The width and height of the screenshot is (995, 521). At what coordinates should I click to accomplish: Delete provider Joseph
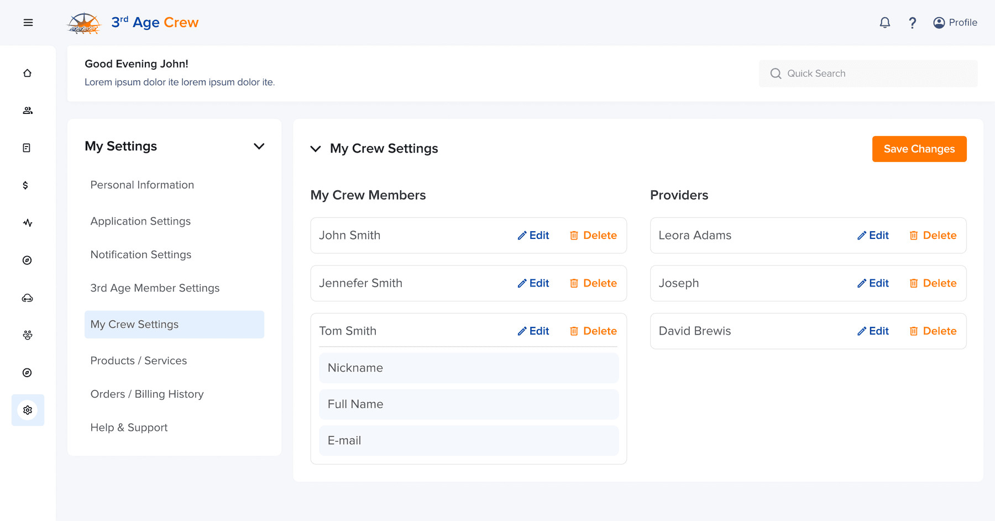coord(933,283)
